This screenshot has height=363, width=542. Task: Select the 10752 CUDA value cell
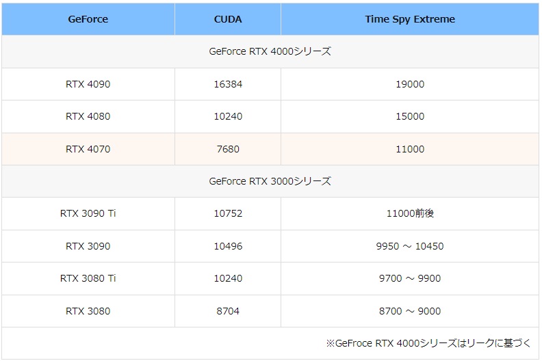point(227,213)
